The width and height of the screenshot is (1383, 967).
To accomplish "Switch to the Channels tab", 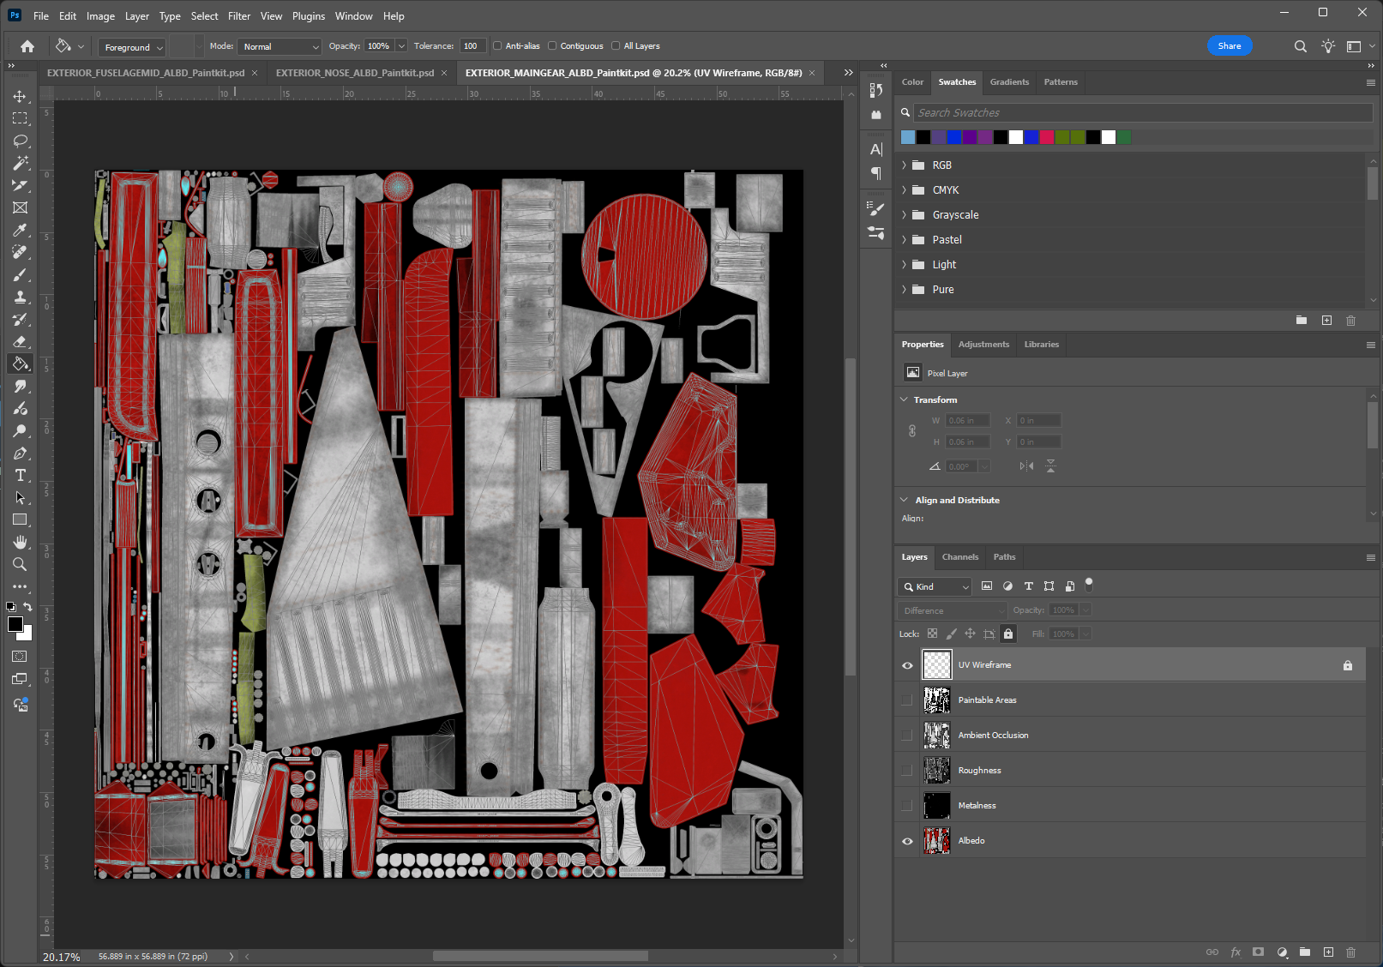I will [960, 557].
